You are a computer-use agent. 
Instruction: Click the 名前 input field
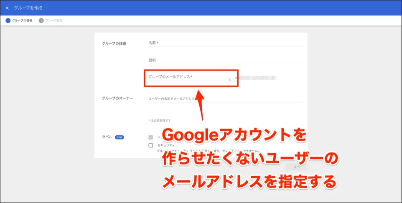(x=225, y=43)
